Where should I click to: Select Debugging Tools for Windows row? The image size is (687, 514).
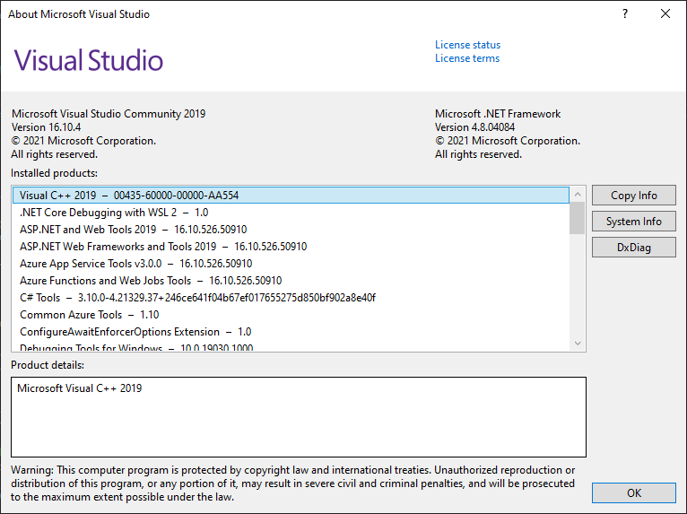tap(291, 347)
